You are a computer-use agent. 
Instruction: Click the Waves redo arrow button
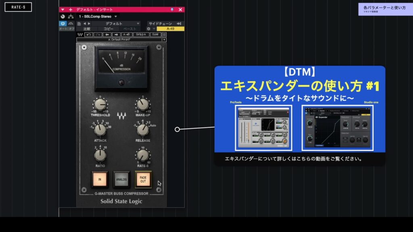tap(98, 35)
